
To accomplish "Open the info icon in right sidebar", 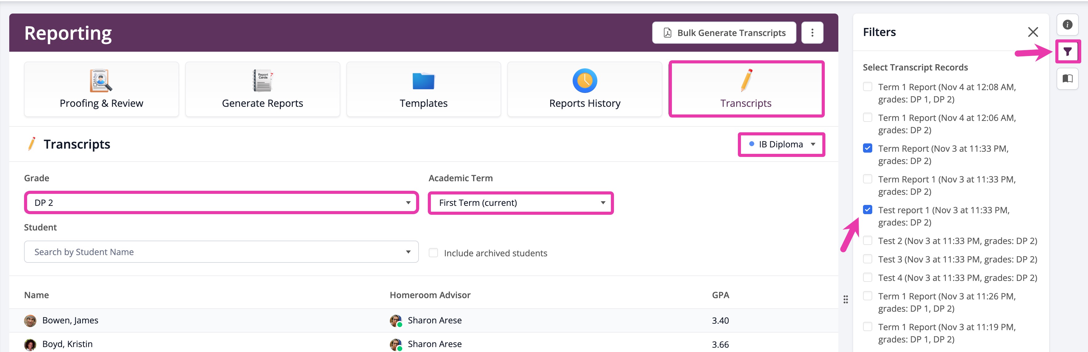I will coord(1067,25).
